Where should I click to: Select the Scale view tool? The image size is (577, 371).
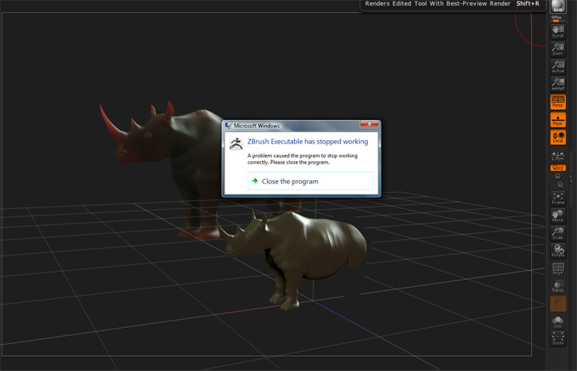click(558, 233)
